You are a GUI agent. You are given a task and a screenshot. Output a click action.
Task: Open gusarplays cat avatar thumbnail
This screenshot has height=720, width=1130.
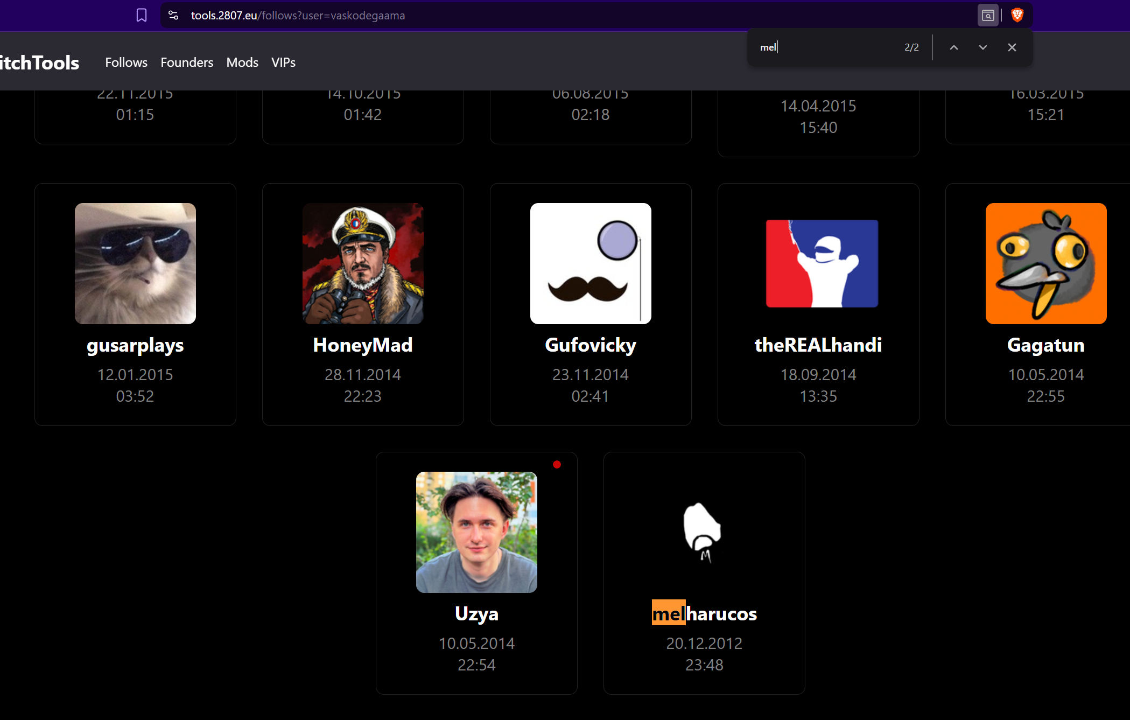coord(135,263)
